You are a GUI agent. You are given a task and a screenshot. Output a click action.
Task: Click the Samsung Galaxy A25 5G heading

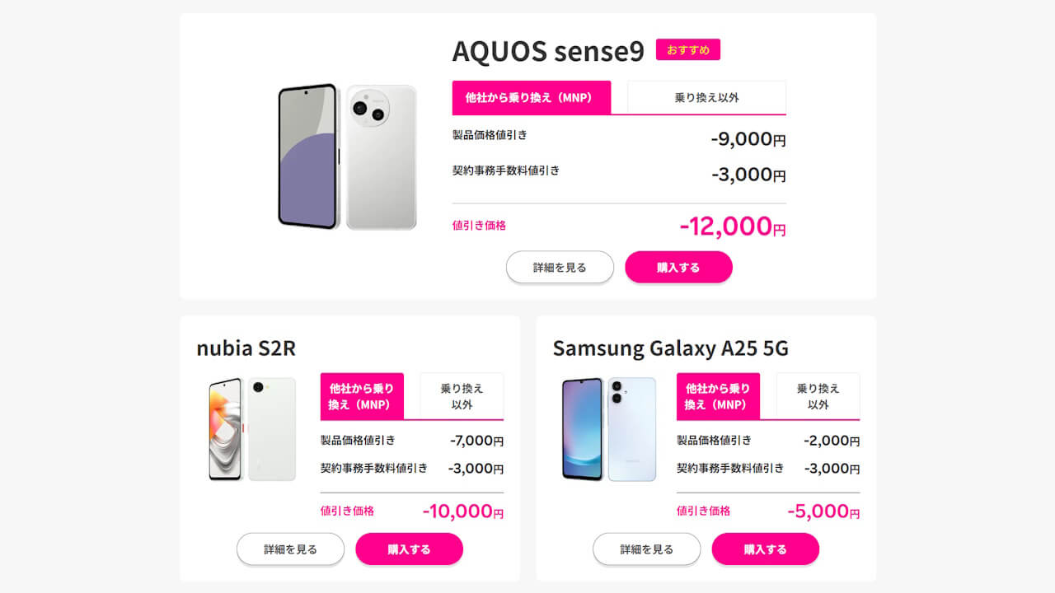(x=670, y=348)
